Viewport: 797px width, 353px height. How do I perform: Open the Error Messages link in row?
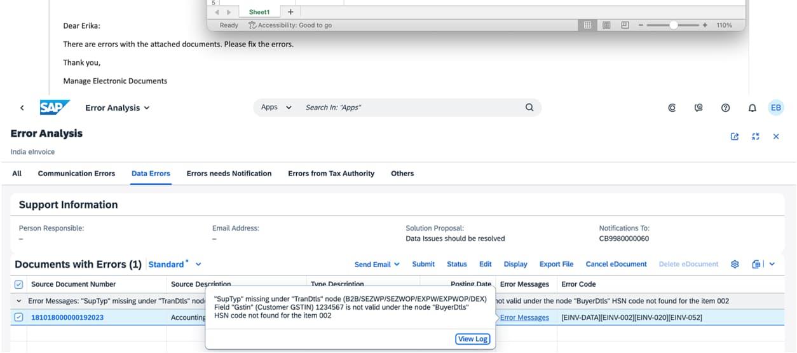tap(524, 317)
